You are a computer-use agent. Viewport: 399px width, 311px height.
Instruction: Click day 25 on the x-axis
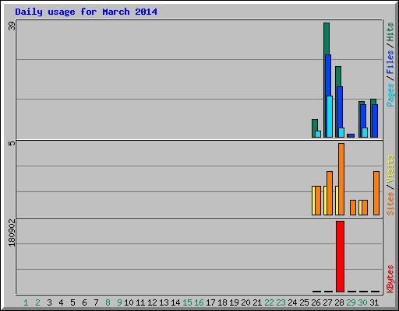[x=304, y=302]
